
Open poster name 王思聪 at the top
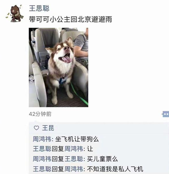point(39,8)
